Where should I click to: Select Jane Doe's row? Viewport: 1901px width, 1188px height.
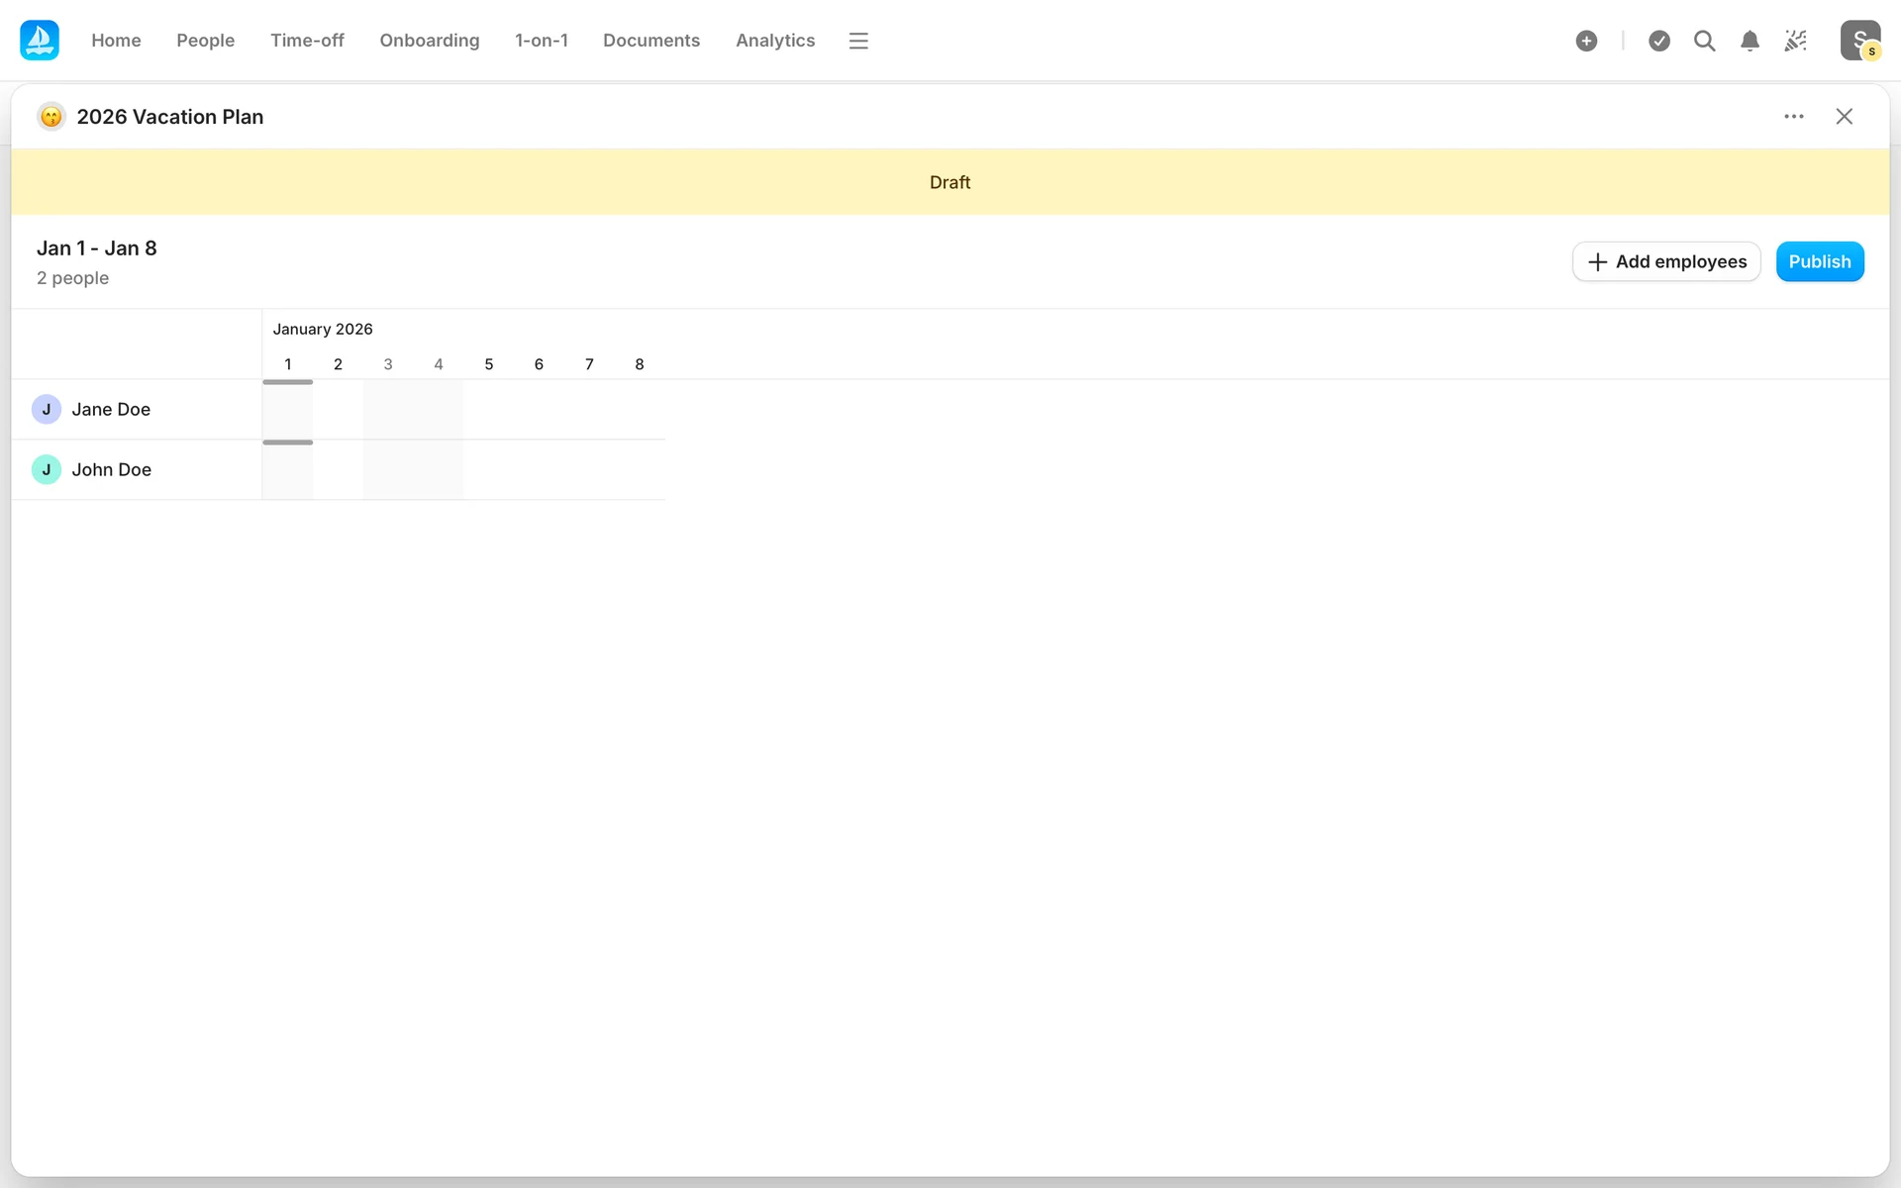point(111,410)
